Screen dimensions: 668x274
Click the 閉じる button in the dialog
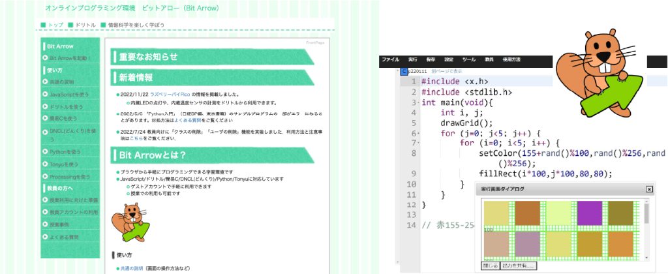click(491, 266)
